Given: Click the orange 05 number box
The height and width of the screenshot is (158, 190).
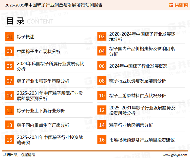Looking at the screenshot, I should (9, 66).
